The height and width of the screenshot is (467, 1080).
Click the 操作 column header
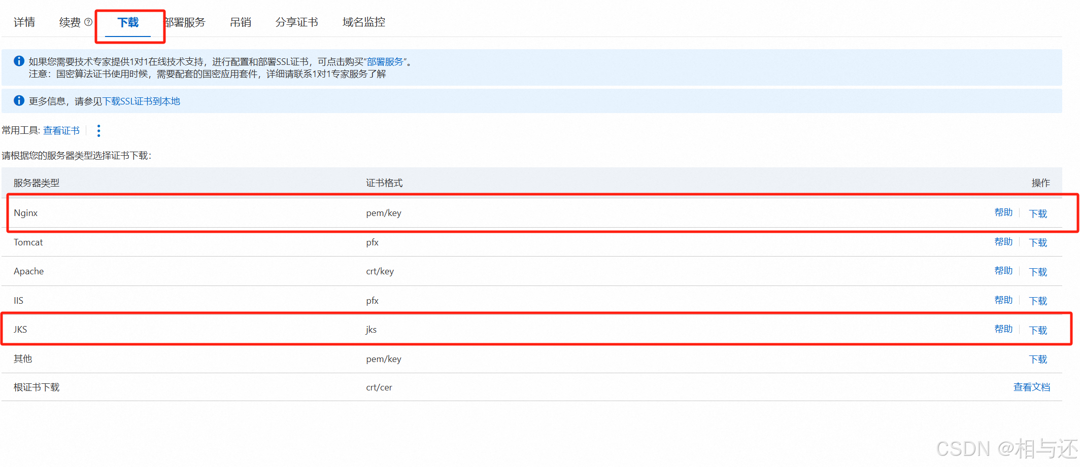[1040, 183]
